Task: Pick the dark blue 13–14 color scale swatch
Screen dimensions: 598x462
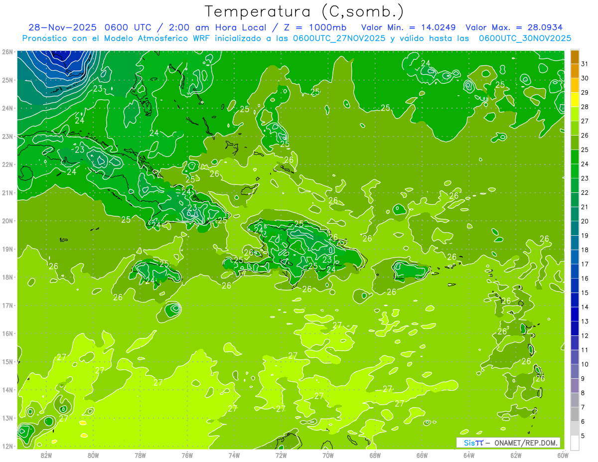Action: 575,314
